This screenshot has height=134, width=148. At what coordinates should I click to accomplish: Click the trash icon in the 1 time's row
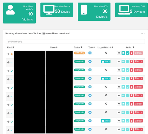(132, 61)
